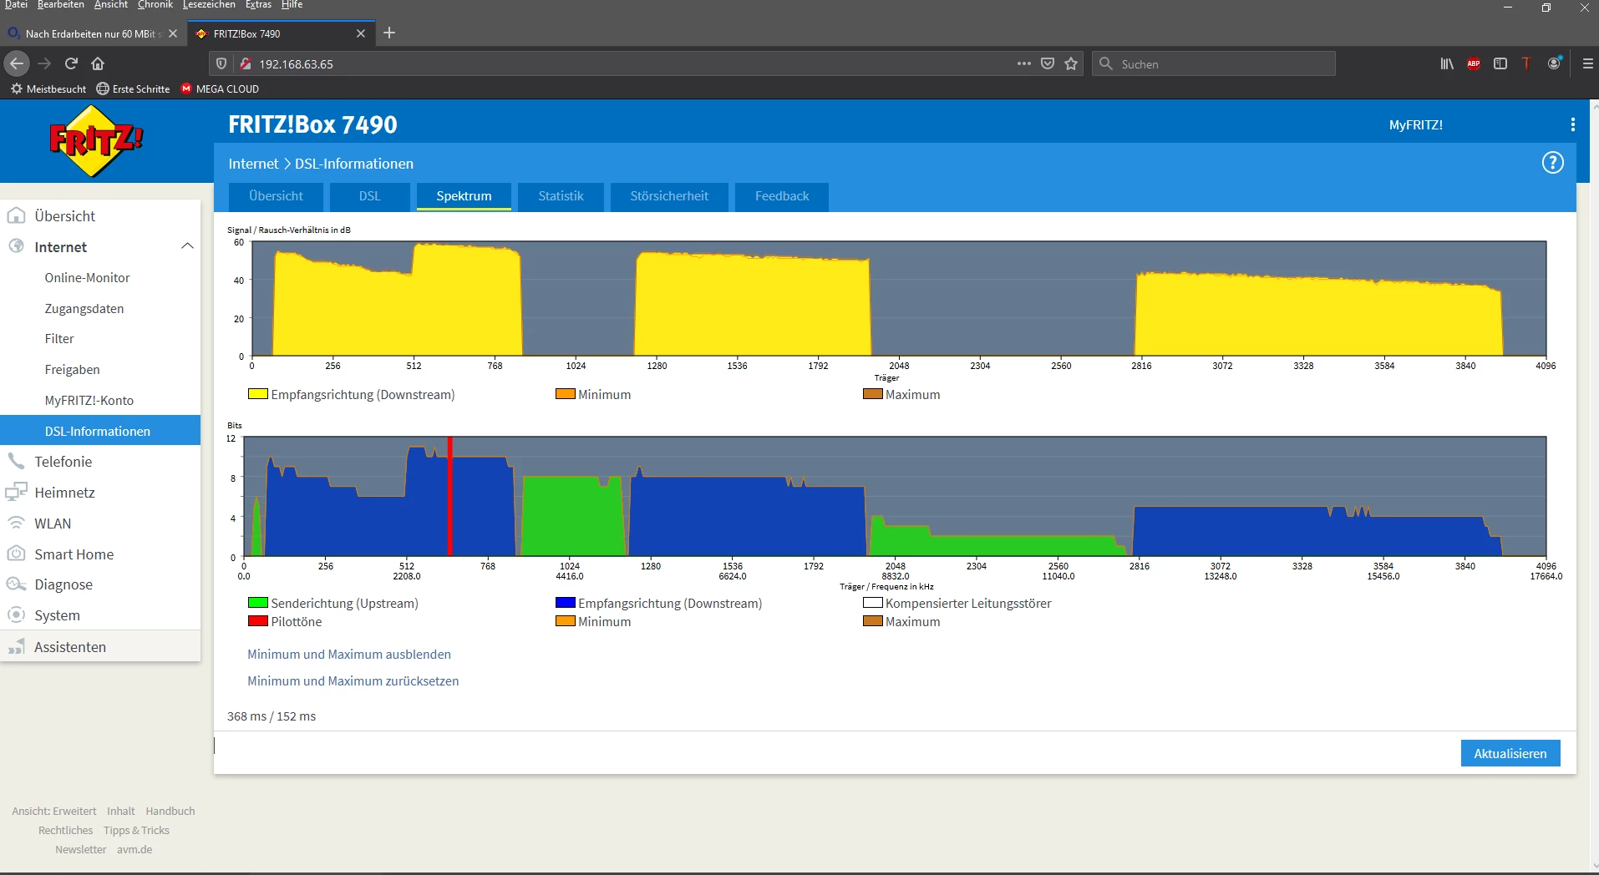Click the yellow Downstream legend swatch
Image resolution: width=1599 pixels, height=875 pixels.
[257, 394]
